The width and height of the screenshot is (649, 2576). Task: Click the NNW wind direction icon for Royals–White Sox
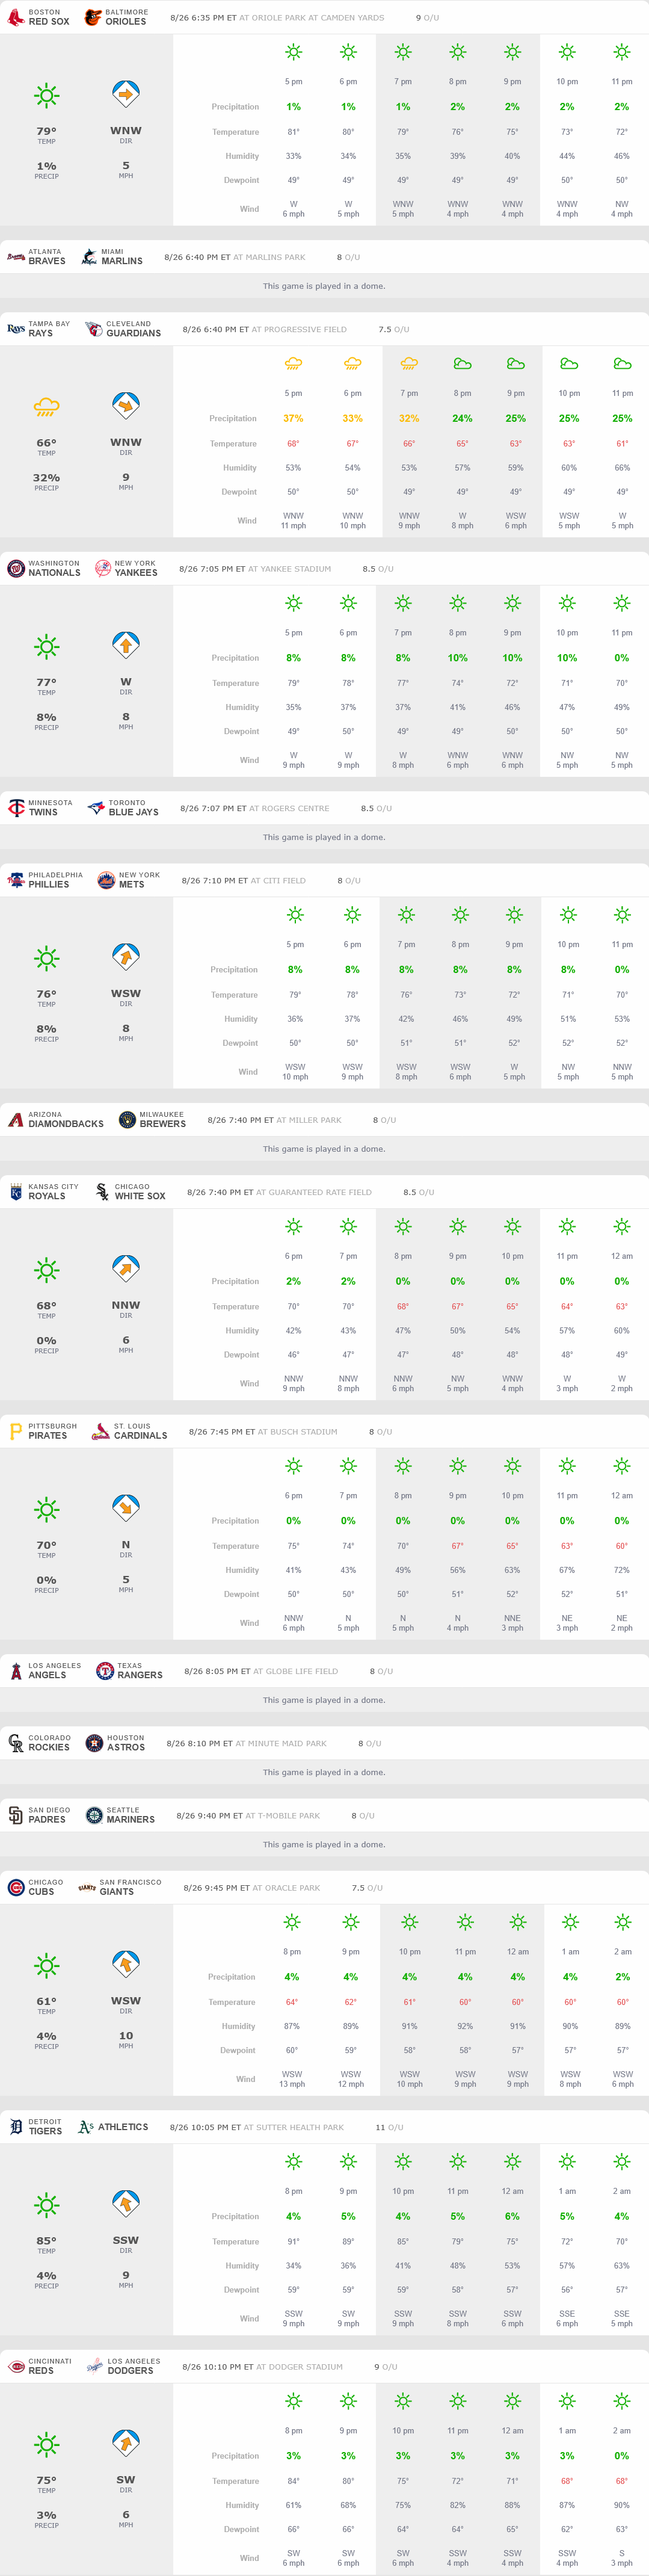[126, 1269]
